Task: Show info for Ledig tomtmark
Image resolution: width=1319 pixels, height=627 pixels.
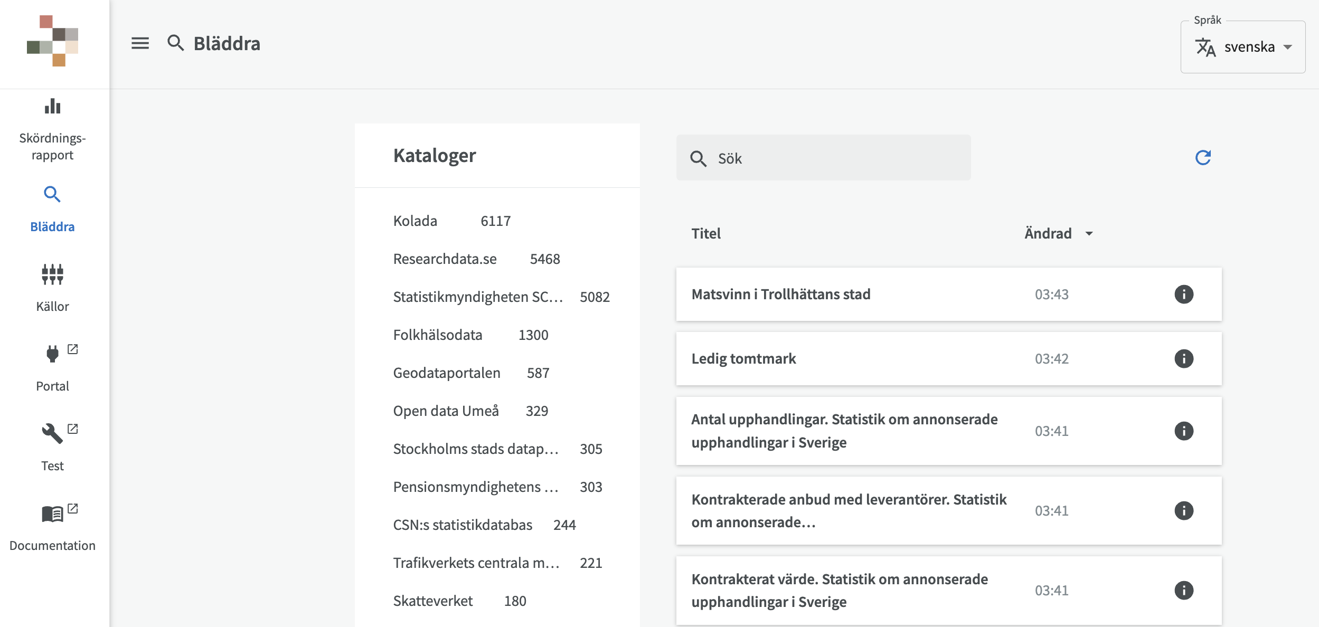Action: pyautogui.click(x=1183, y=358)
